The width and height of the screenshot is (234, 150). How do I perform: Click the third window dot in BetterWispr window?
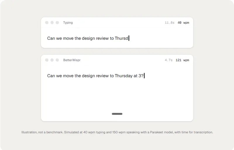[57, 60]
